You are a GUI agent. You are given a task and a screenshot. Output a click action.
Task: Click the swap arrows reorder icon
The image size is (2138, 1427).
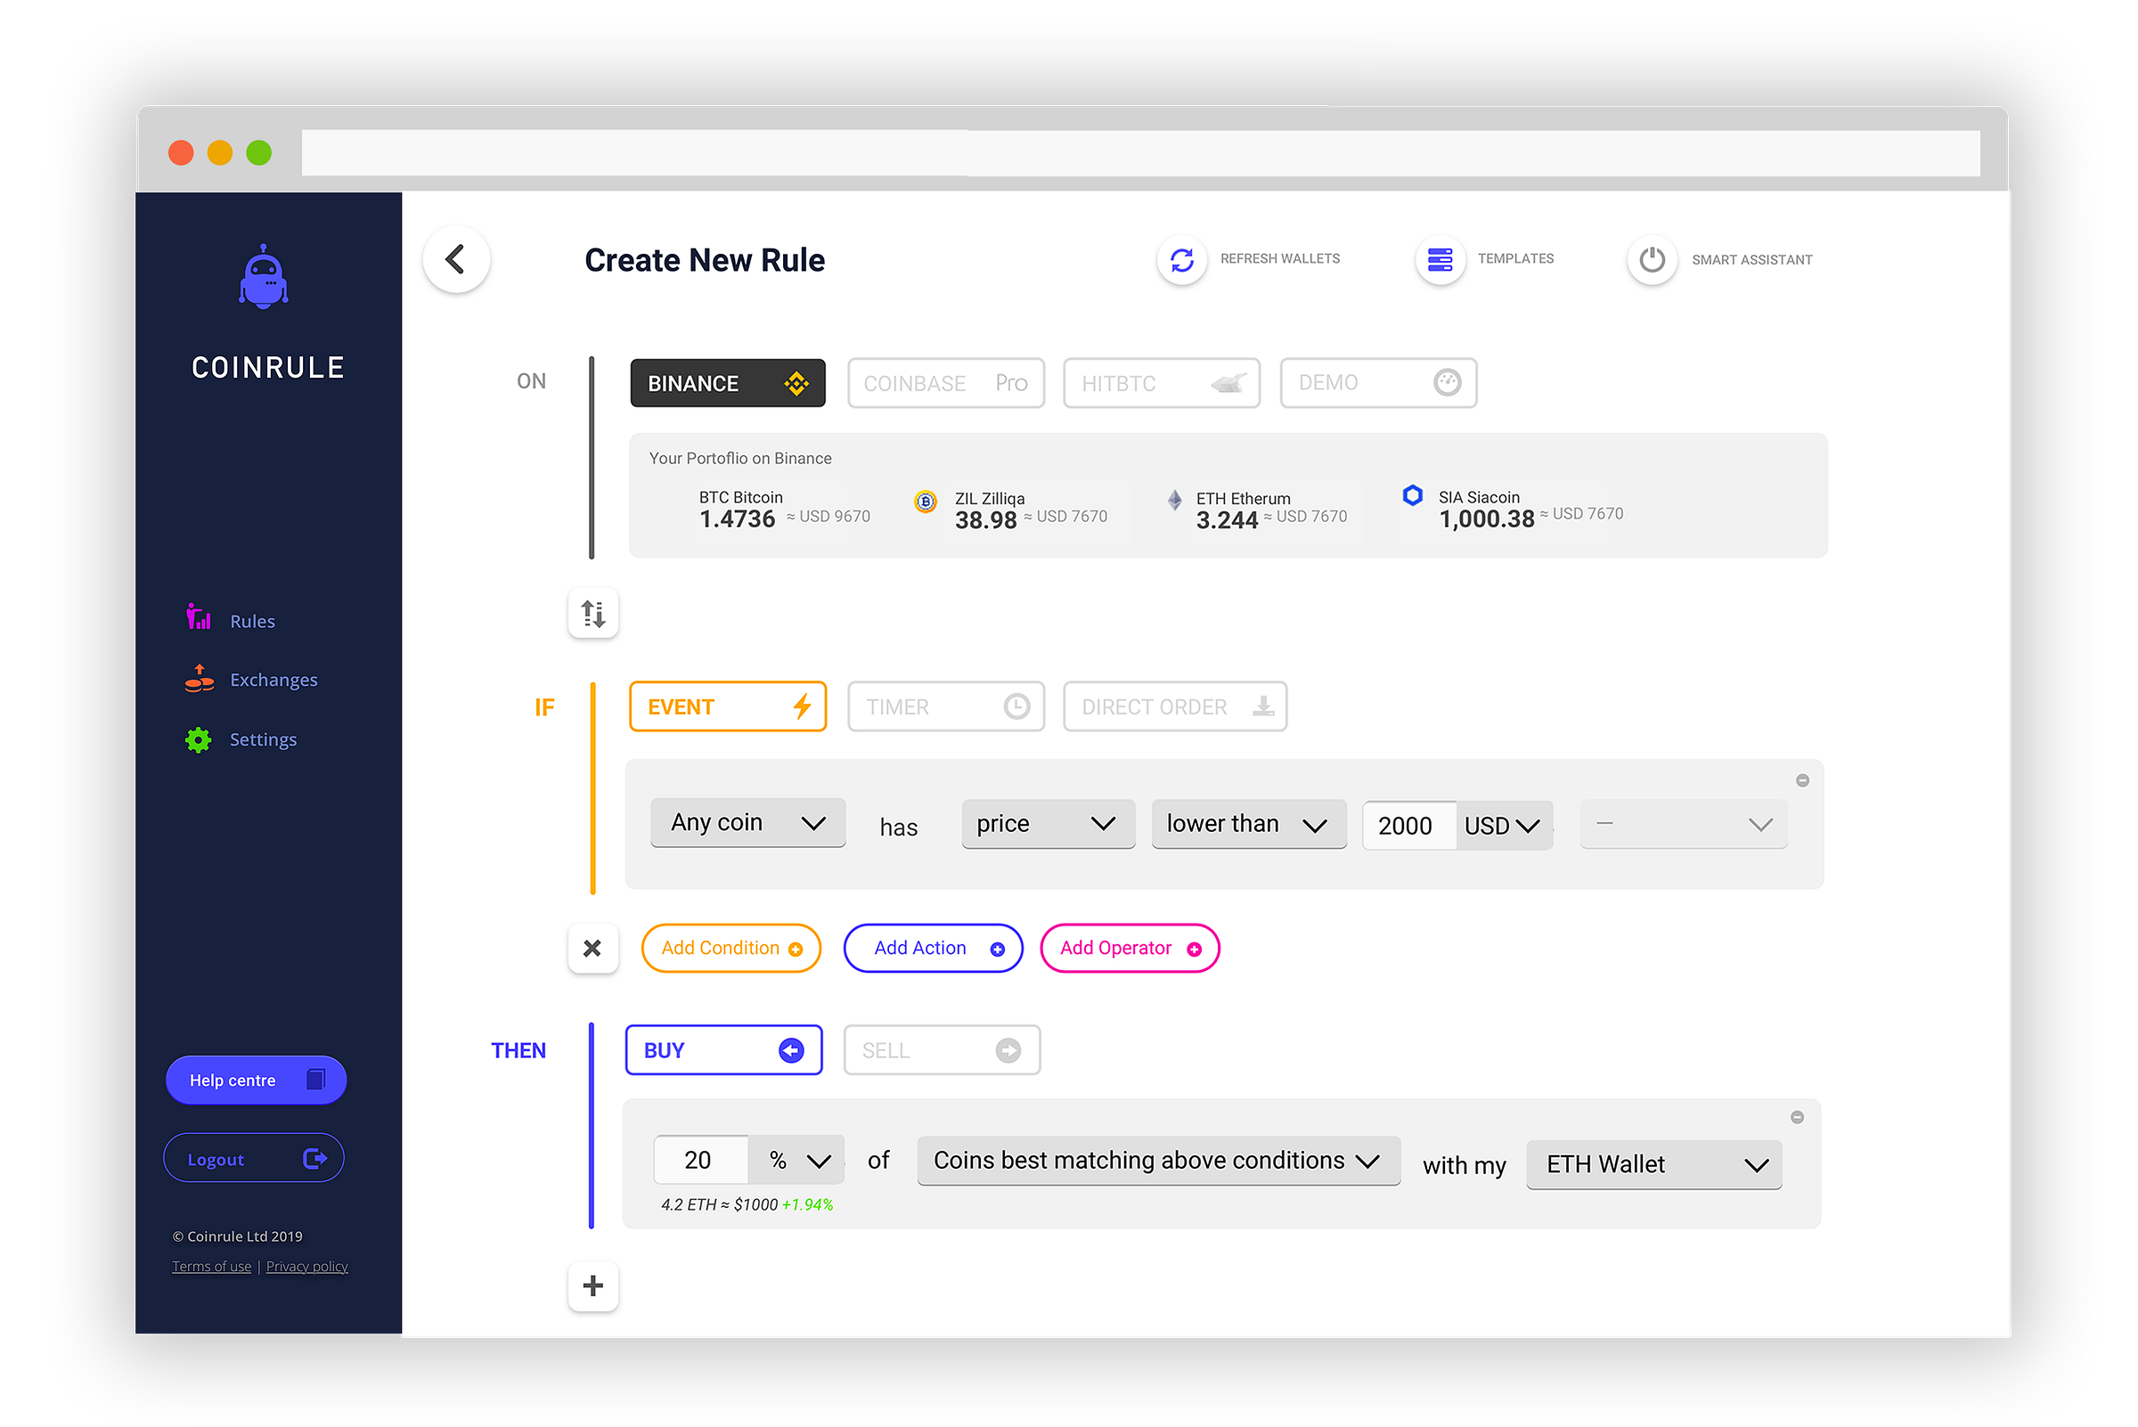[593, 614]
